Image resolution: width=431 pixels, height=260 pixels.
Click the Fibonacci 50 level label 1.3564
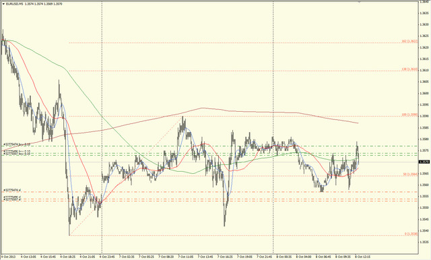click(x=410, y=174)
